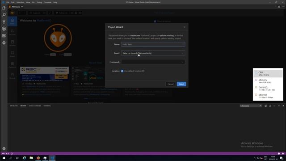The image size is (286, 161).
Task: Toggle output scroll lock icon
Action: 270,106
